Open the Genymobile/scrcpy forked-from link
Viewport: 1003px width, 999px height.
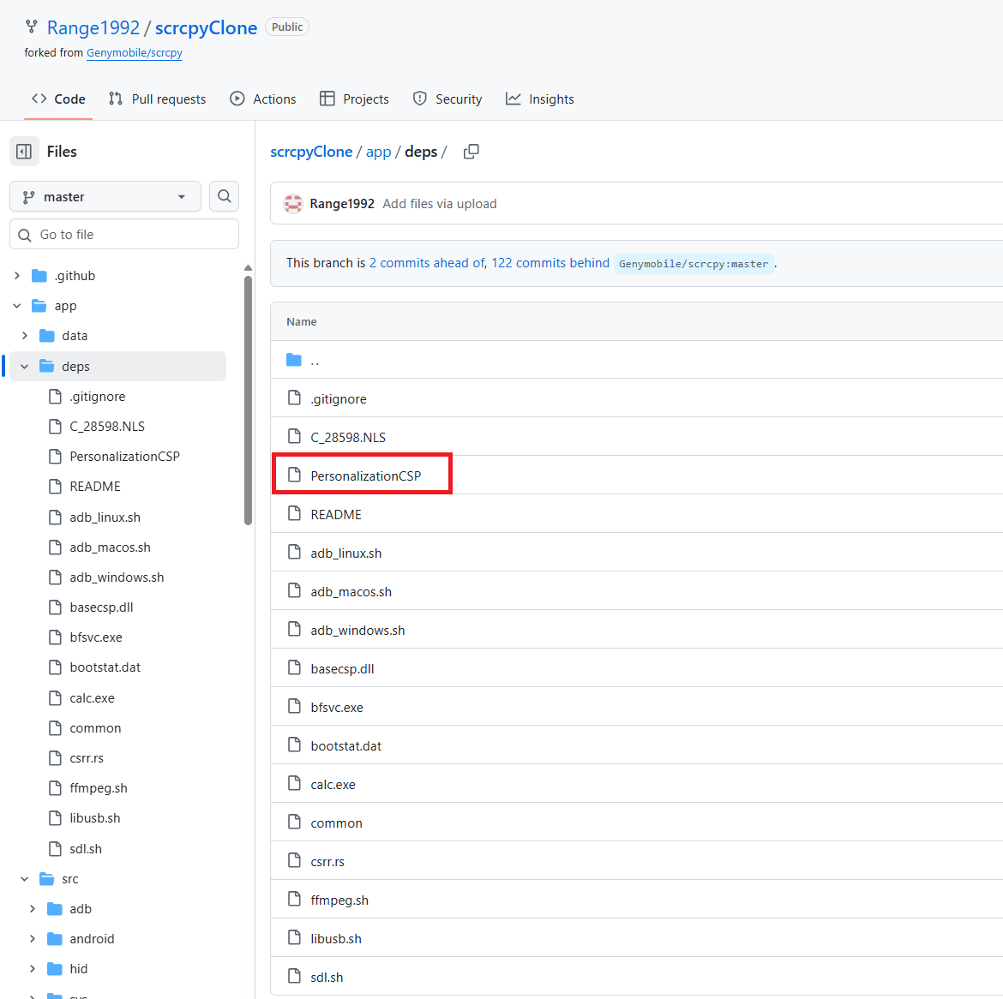click(x=135, y=52)
